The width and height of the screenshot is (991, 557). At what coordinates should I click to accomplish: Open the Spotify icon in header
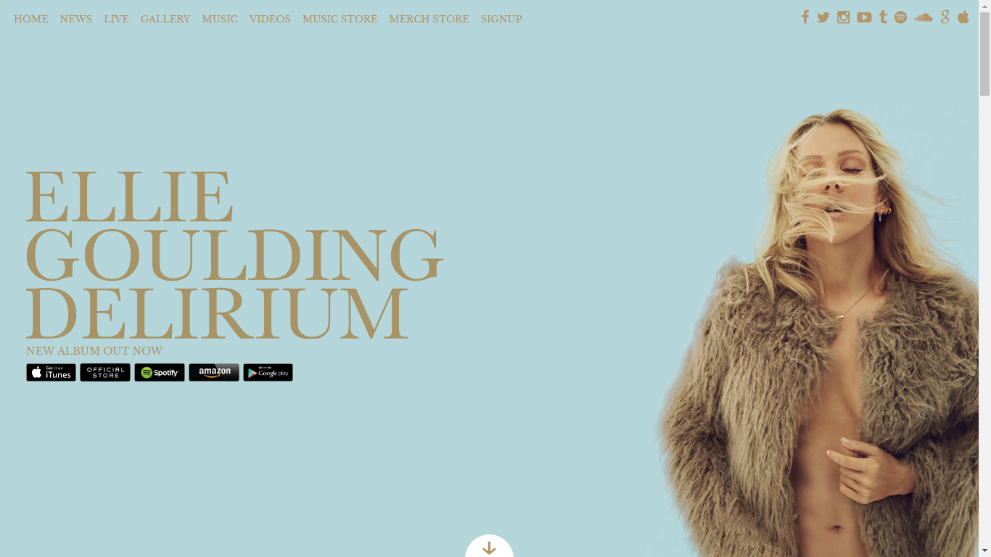click(x=900, y=17)
